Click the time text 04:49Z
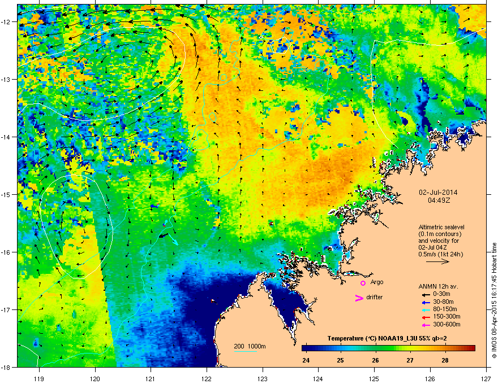The width and height of the screenshot is (498, 384). (x=439, y=200)
